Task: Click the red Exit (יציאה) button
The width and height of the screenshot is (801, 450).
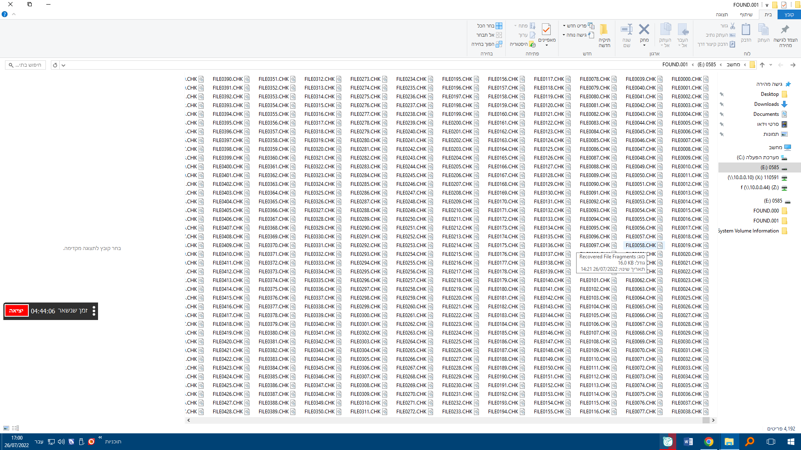Action: [x=16, y=311]
